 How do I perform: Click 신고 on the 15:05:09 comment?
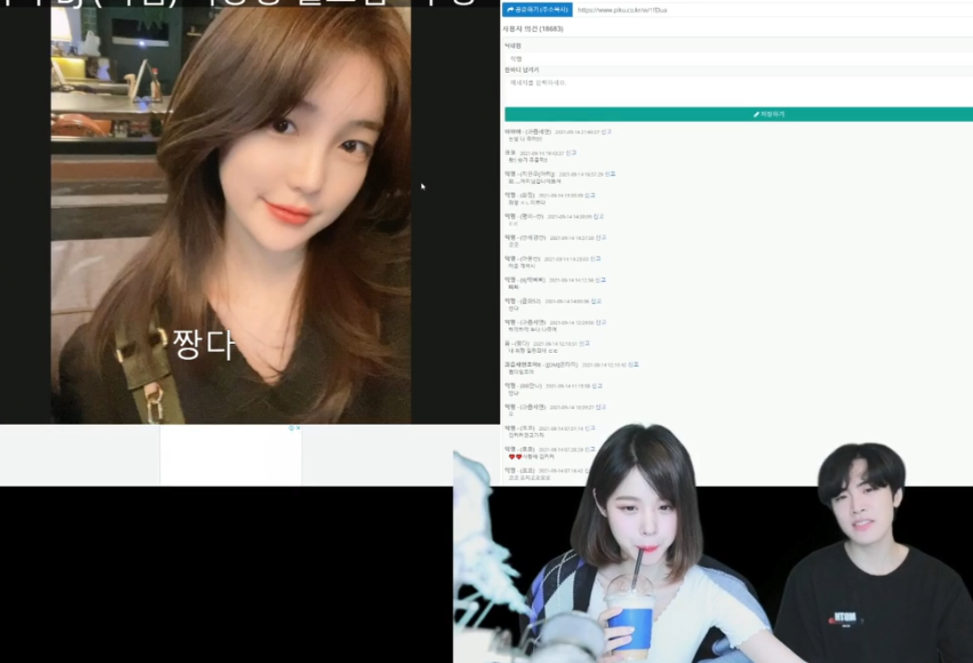[x=589, y=195]
